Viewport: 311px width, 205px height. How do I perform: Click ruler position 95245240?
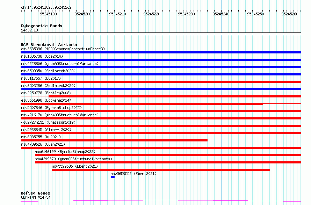[221, 14]
